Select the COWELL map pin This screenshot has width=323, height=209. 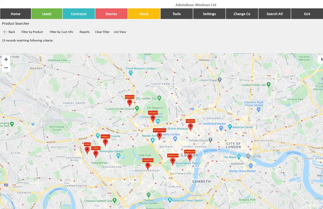(96, 154)
